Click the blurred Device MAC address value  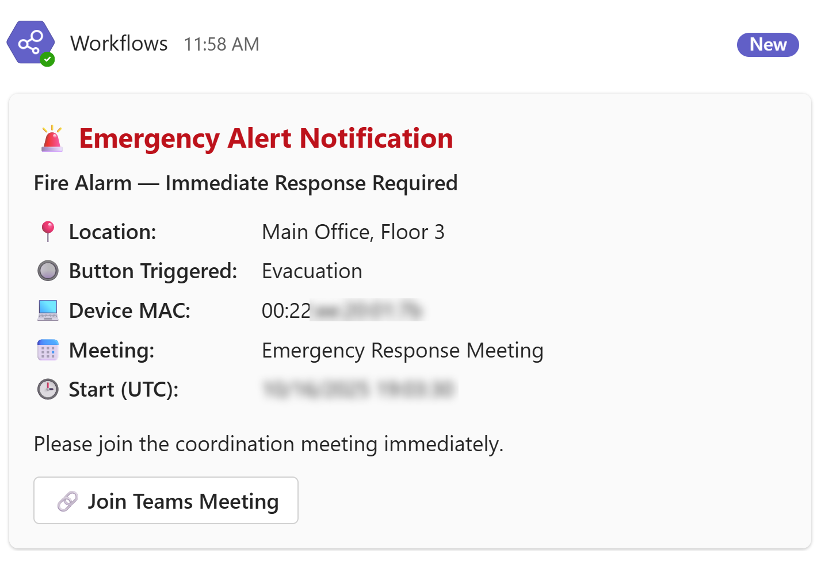coord(343,311)
